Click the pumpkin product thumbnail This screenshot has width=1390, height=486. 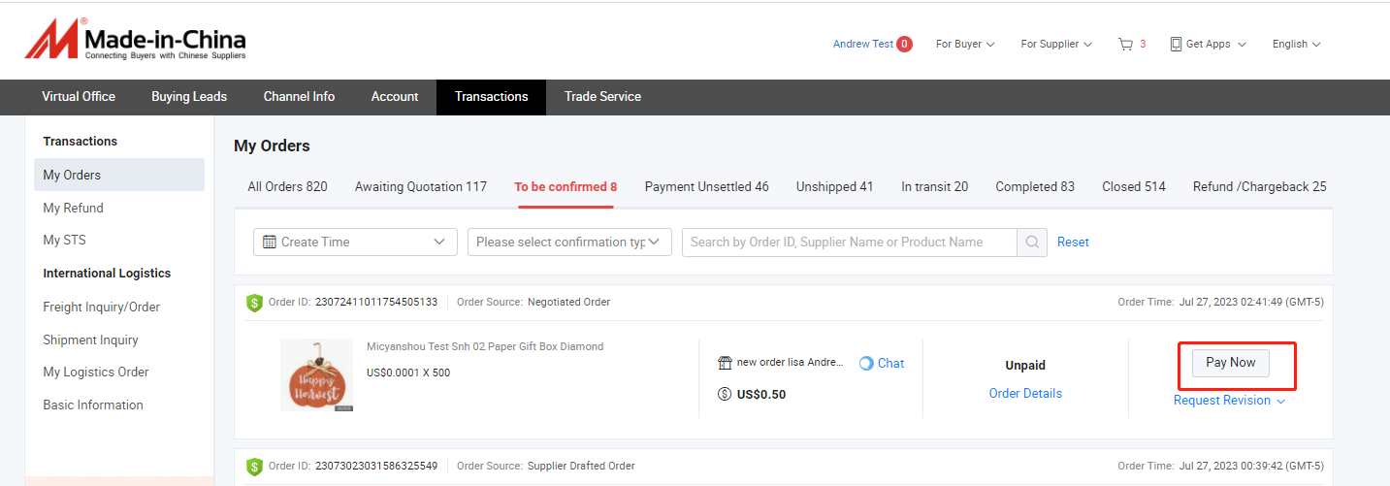tap(316, 374)
